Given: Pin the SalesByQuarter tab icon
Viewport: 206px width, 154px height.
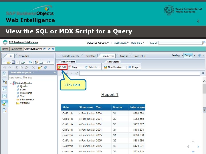Looking at the screenshot, I should [49, 49].
